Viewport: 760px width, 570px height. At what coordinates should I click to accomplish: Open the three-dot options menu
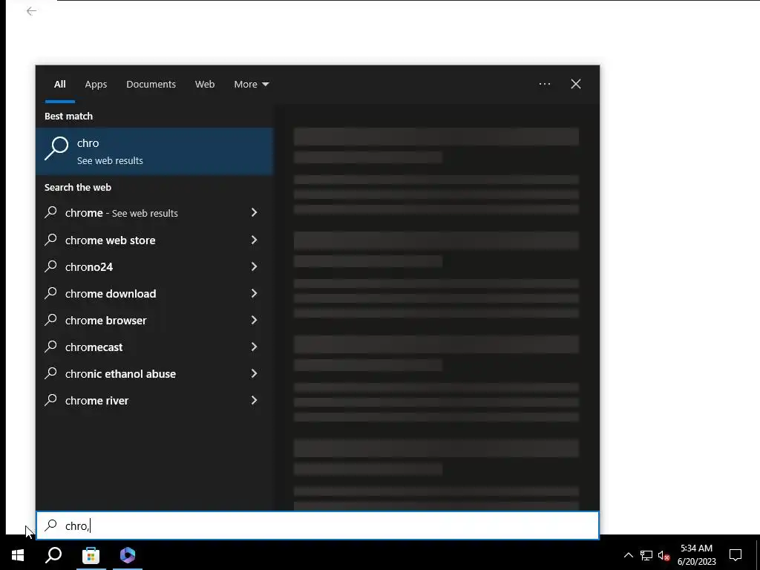point(544,84)
